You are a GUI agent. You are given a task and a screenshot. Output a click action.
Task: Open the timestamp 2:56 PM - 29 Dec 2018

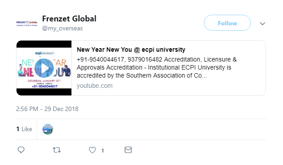[47, 109]
